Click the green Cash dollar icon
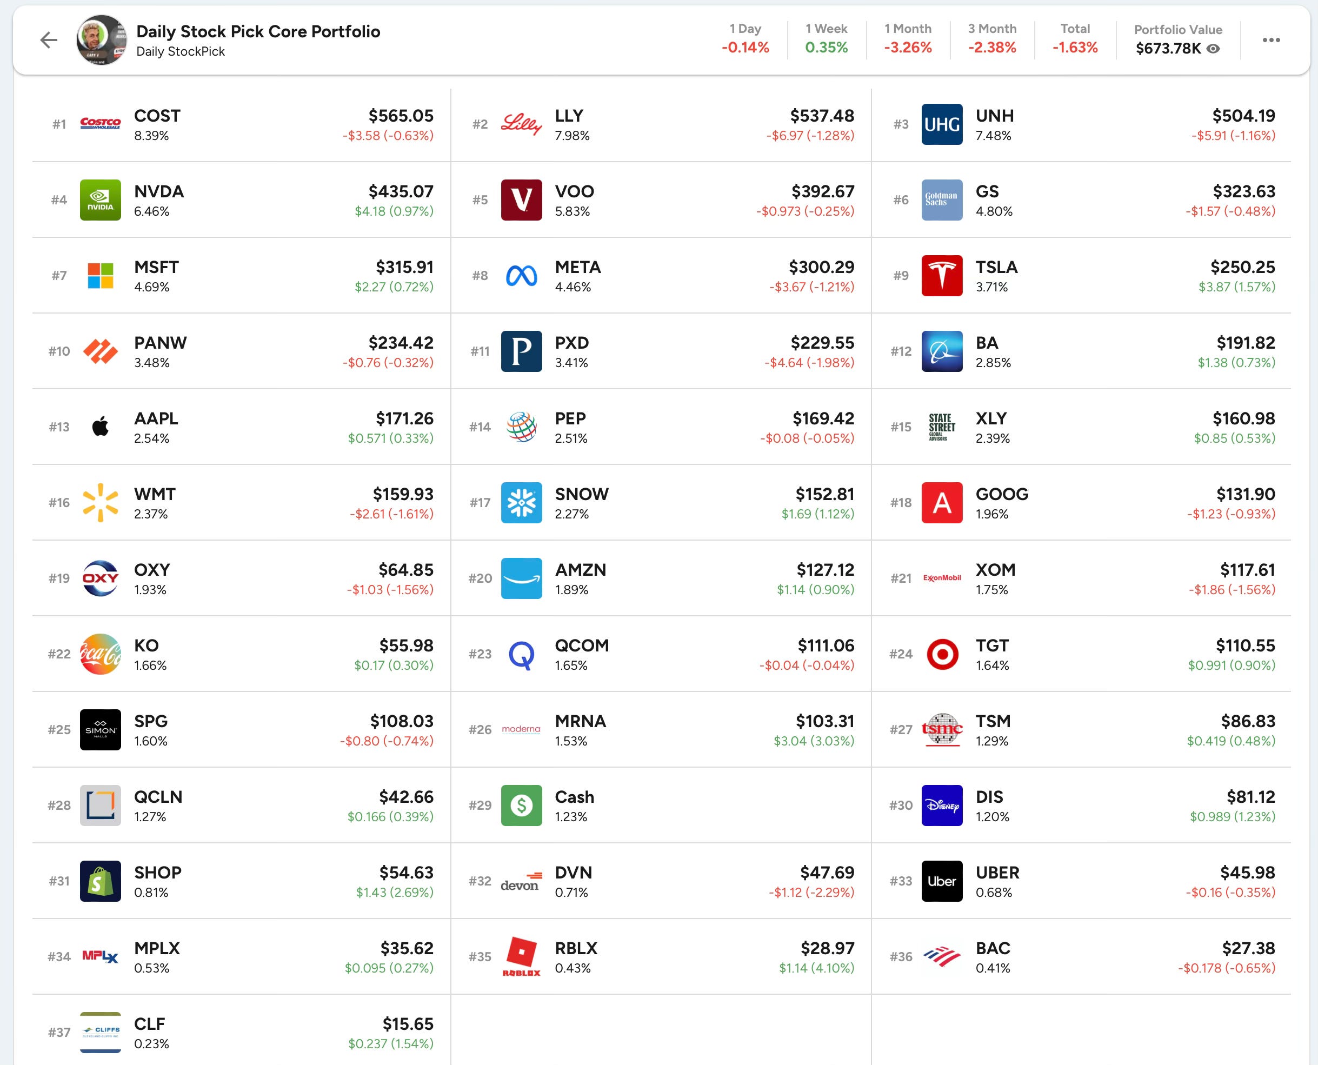This screenshot has height=1065, width=1318. tap(521, 805)
